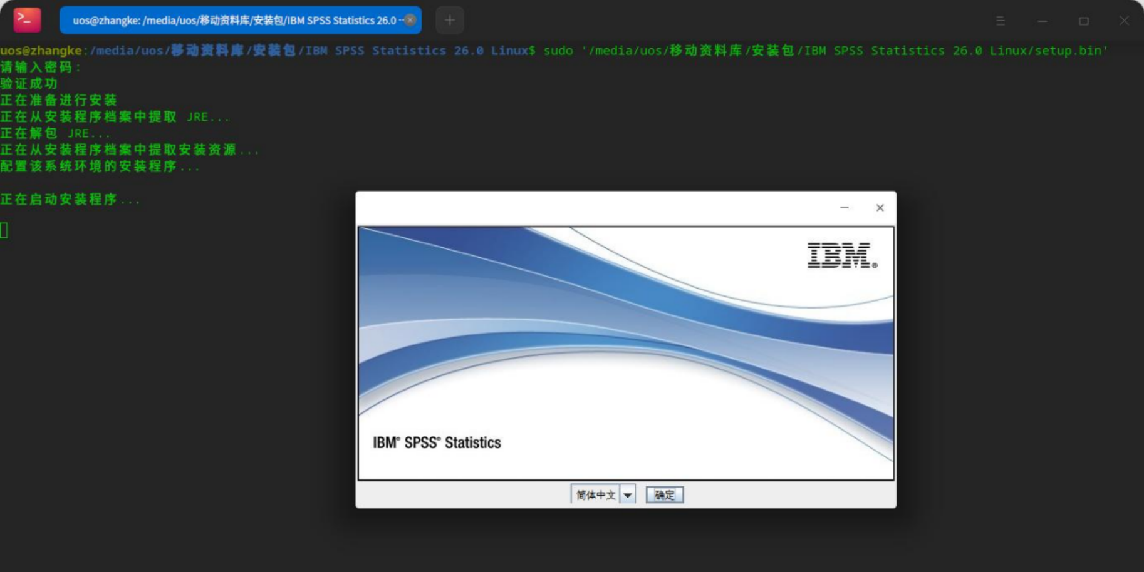Select the uos@zhangke terminal tab
Image resolution: width=1144 pixels, height=572 pixels.
(x=241, y=20)
